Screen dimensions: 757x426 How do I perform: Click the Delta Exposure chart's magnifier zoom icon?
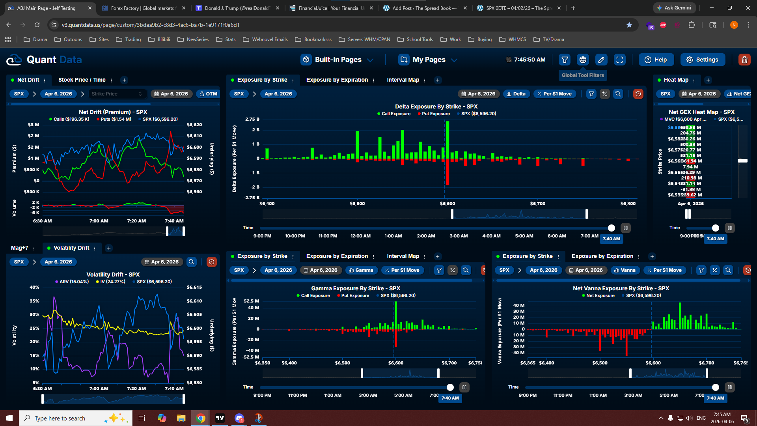coord(618,94)
